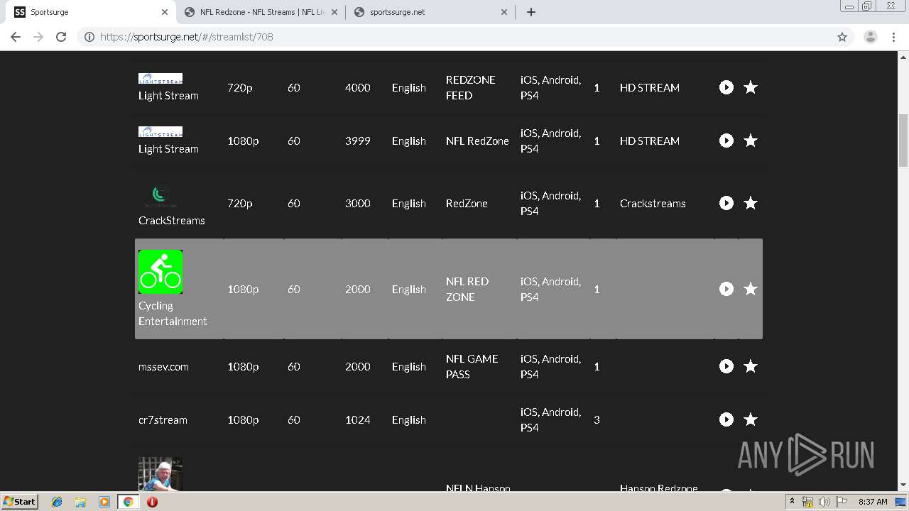
Task: Click the Light Stream logo in 720p row
Action: click(x=160, y=78)
